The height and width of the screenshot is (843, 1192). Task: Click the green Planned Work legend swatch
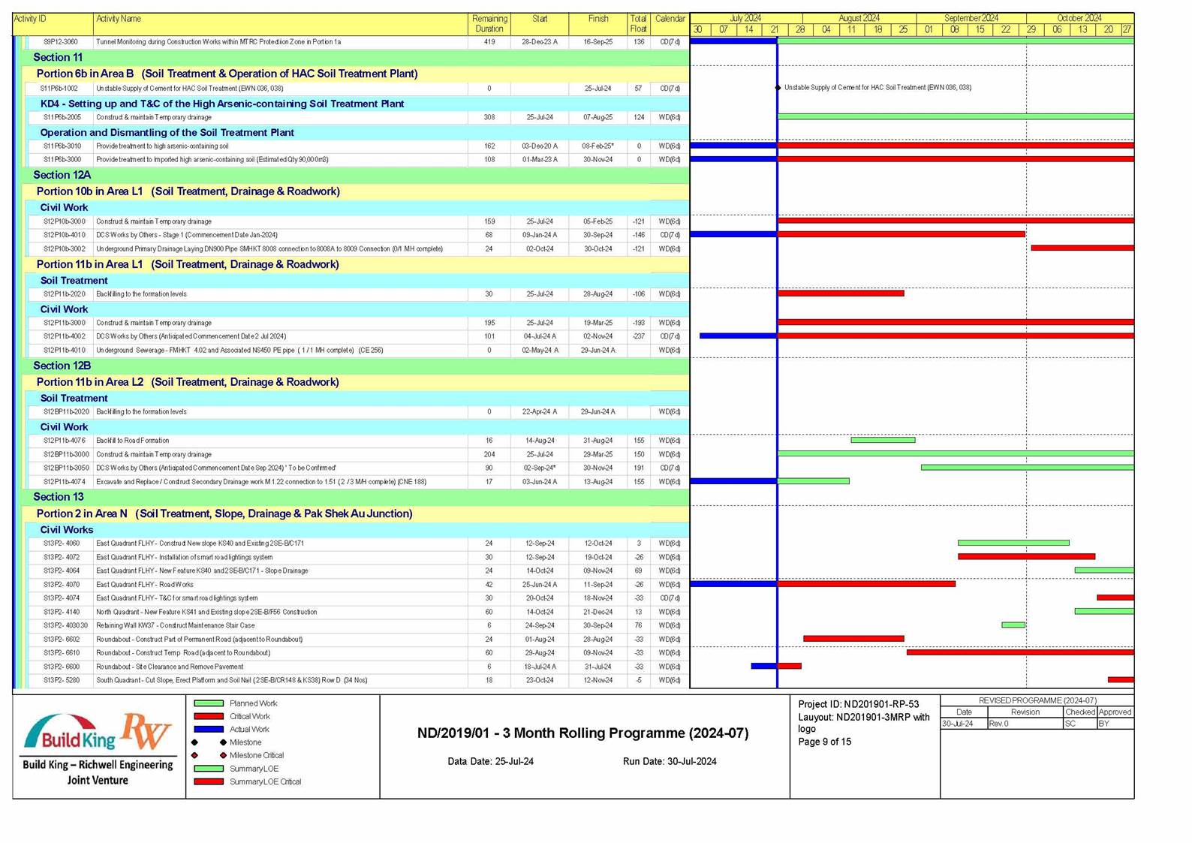(x=209, y=703)
